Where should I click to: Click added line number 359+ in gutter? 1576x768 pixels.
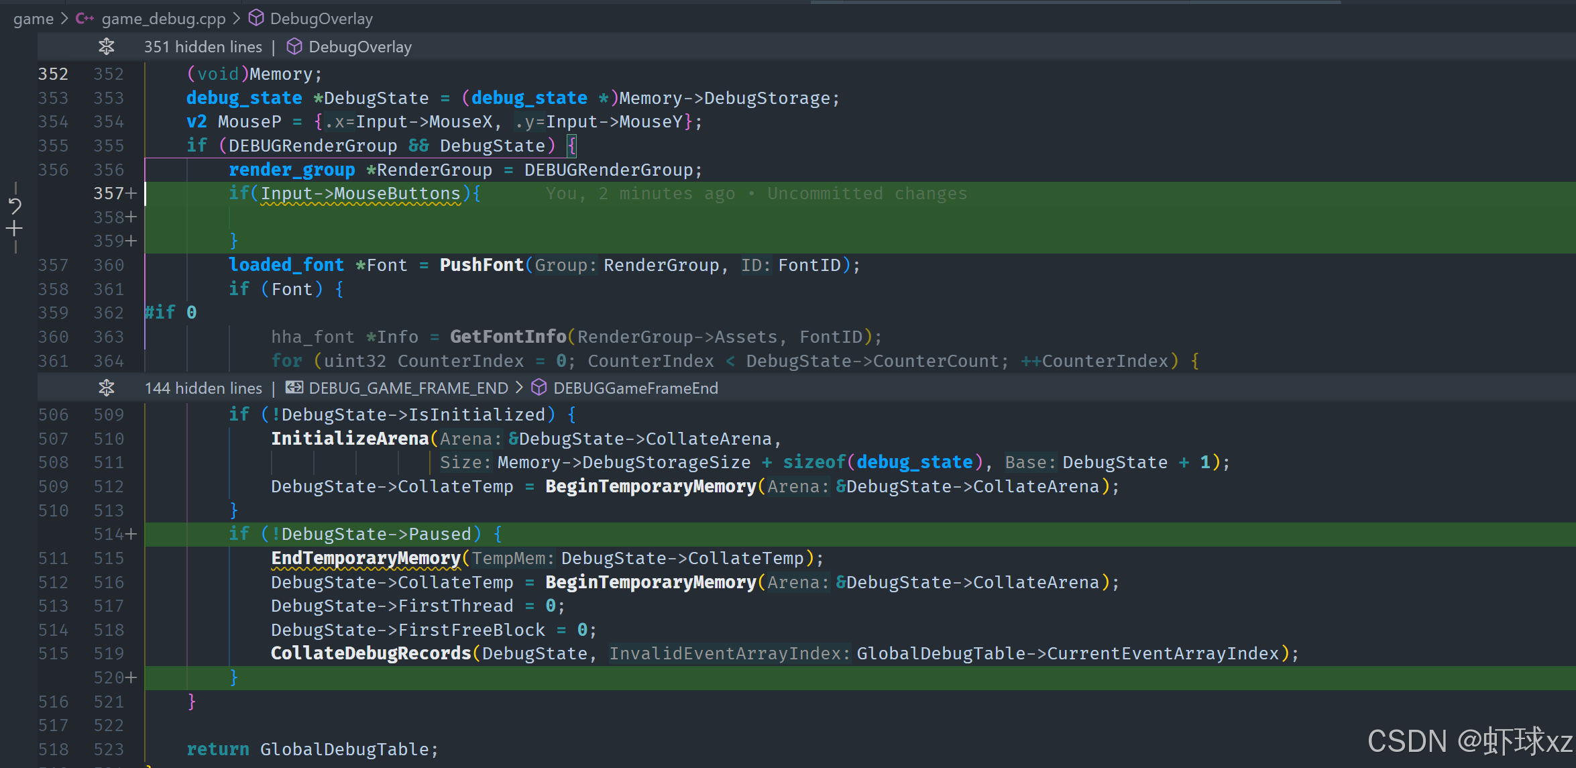click(115, 241)
